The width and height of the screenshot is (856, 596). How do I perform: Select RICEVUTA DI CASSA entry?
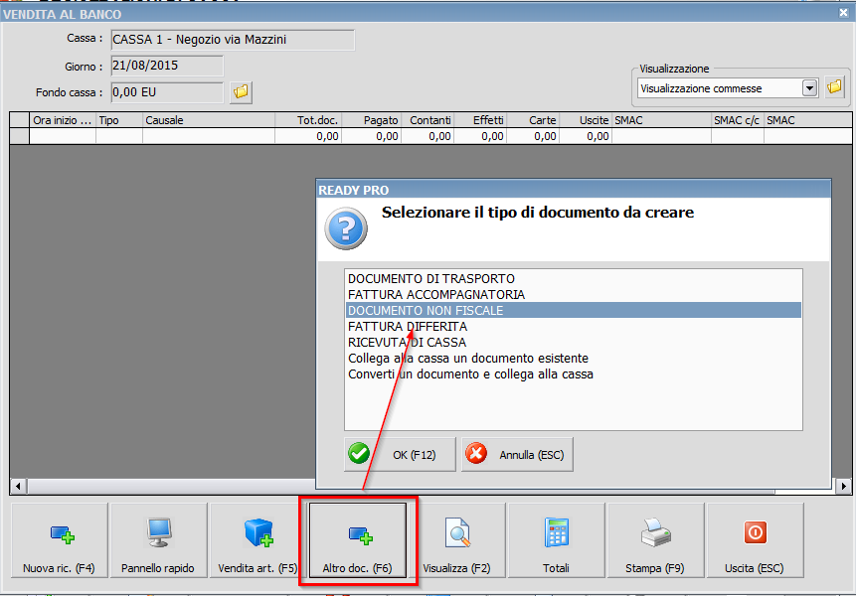pyautogui.click(x=574, y=343)
